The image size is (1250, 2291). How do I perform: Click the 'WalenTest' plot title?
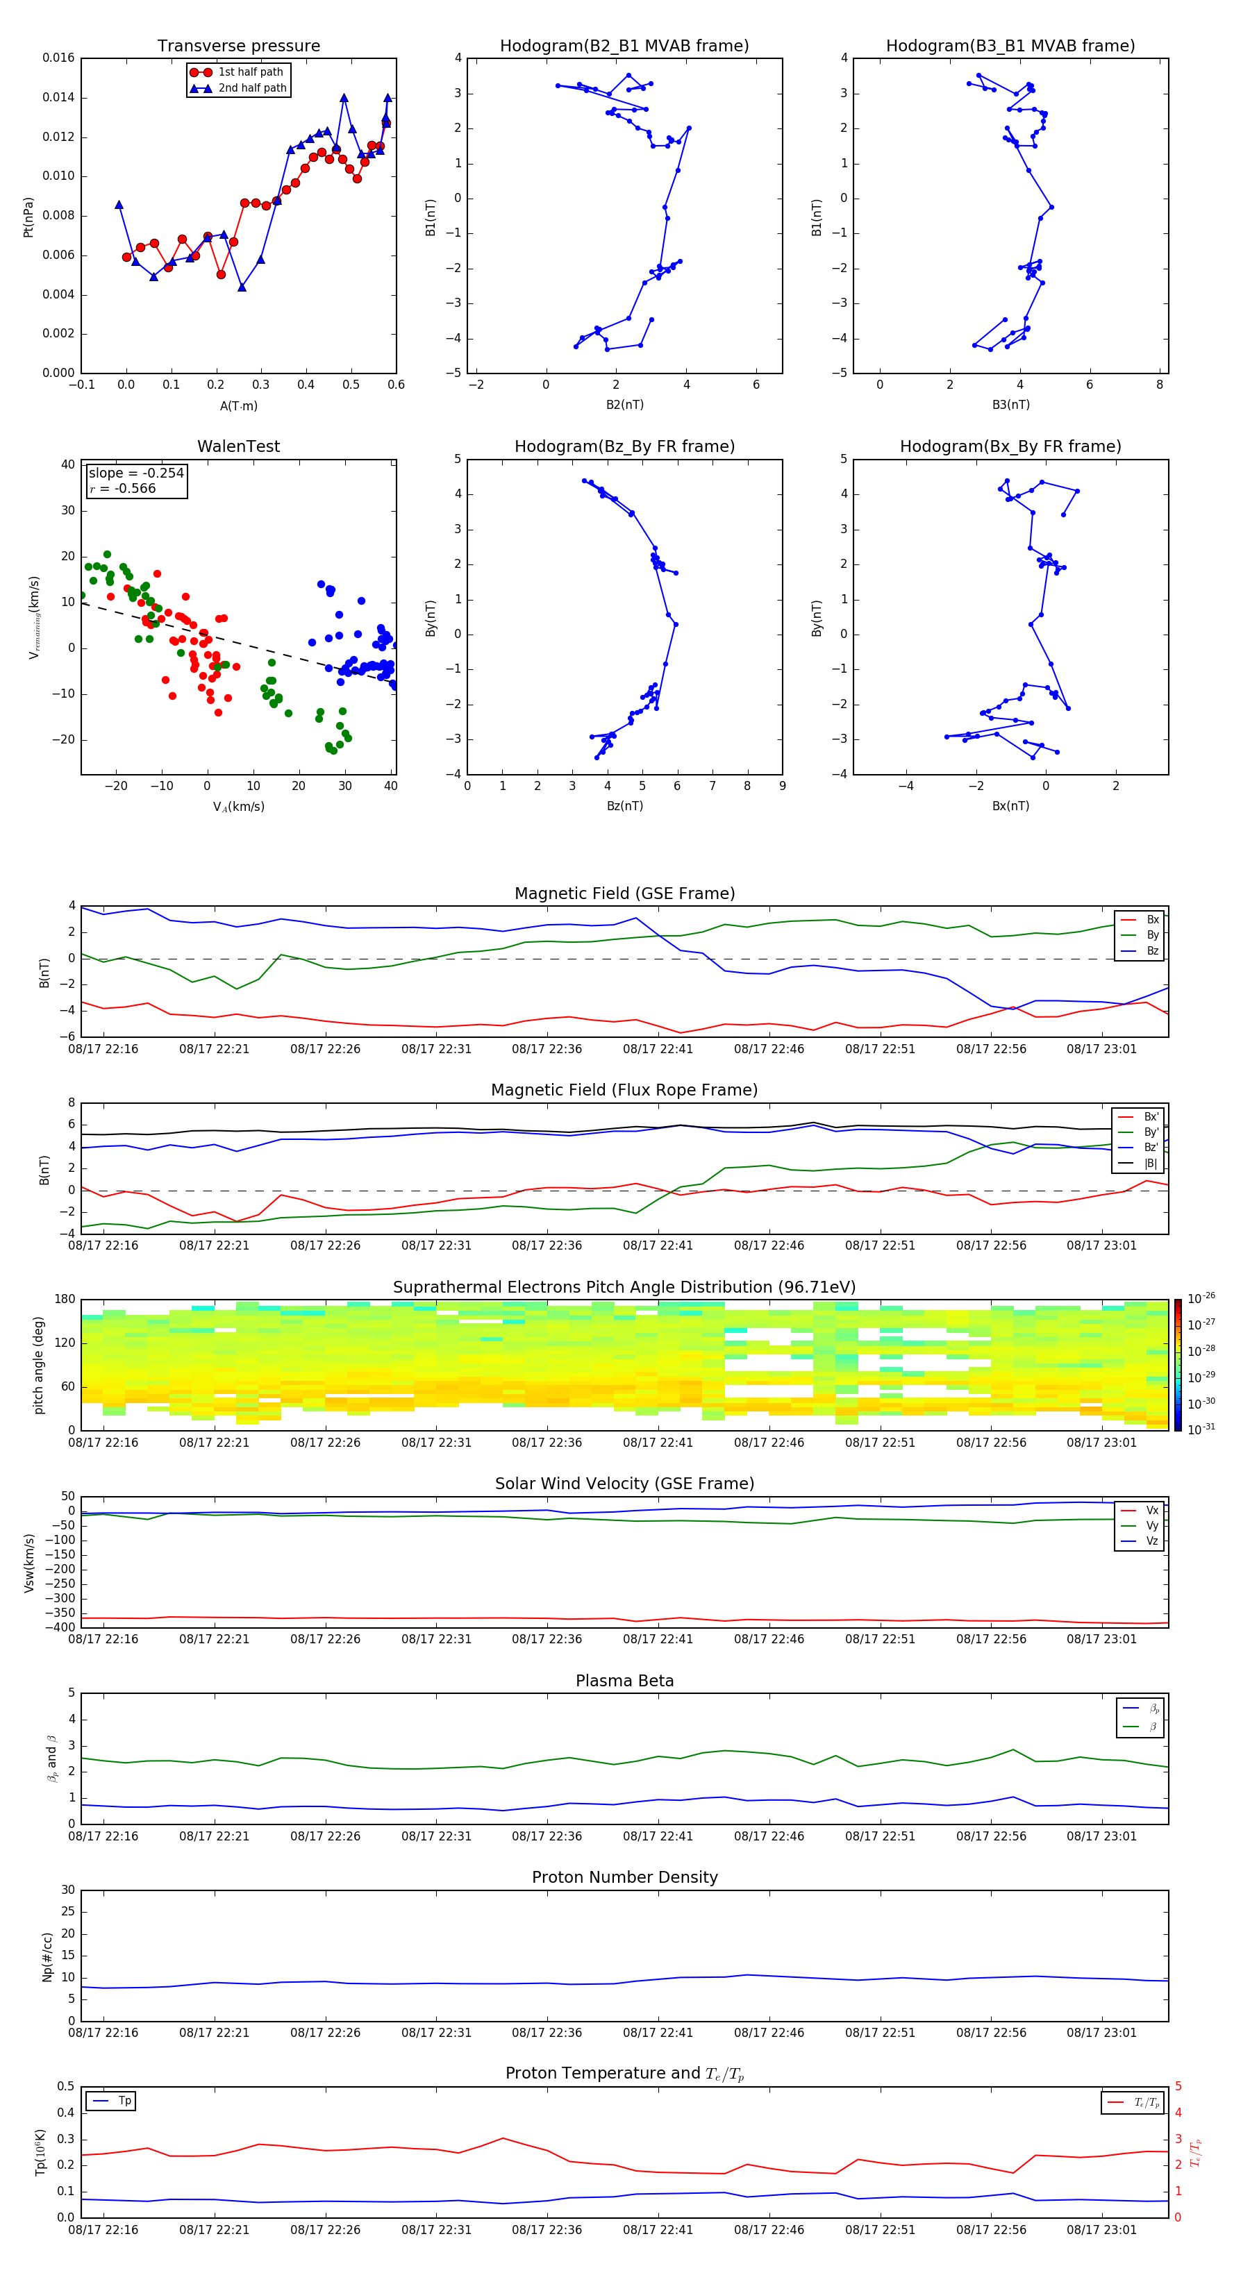pos(238,446)
